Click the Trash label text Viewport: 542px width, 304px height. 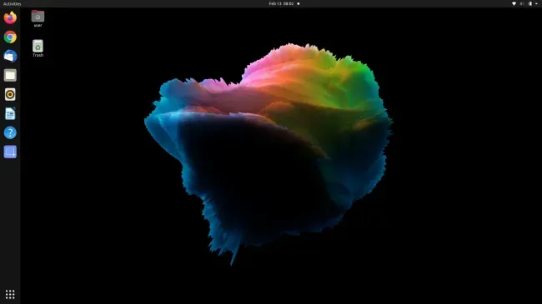click(x=38, y=55)
